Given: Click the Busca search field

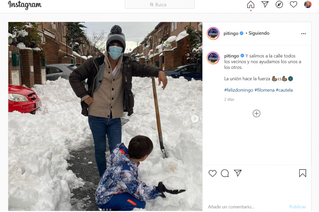Looking at the screenshot, I should (160, 4).
